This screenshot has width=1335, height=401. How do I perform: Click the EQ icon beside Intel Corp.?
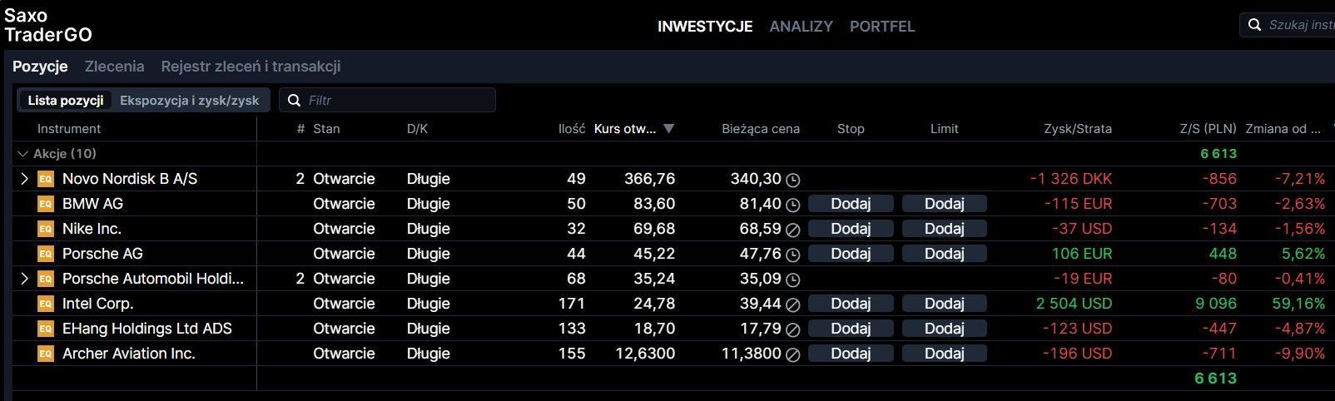click(46, 304)
